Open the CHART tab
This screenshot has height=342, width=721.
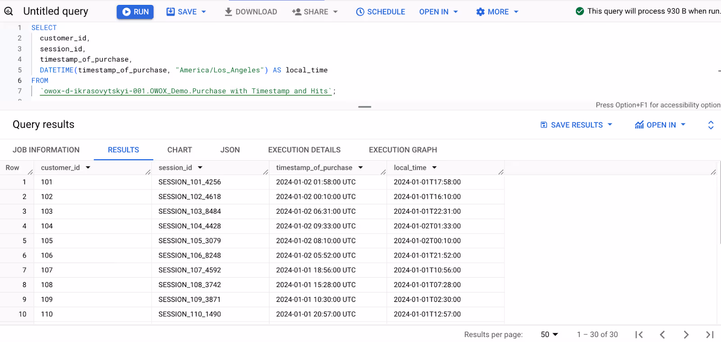[179, 150]
